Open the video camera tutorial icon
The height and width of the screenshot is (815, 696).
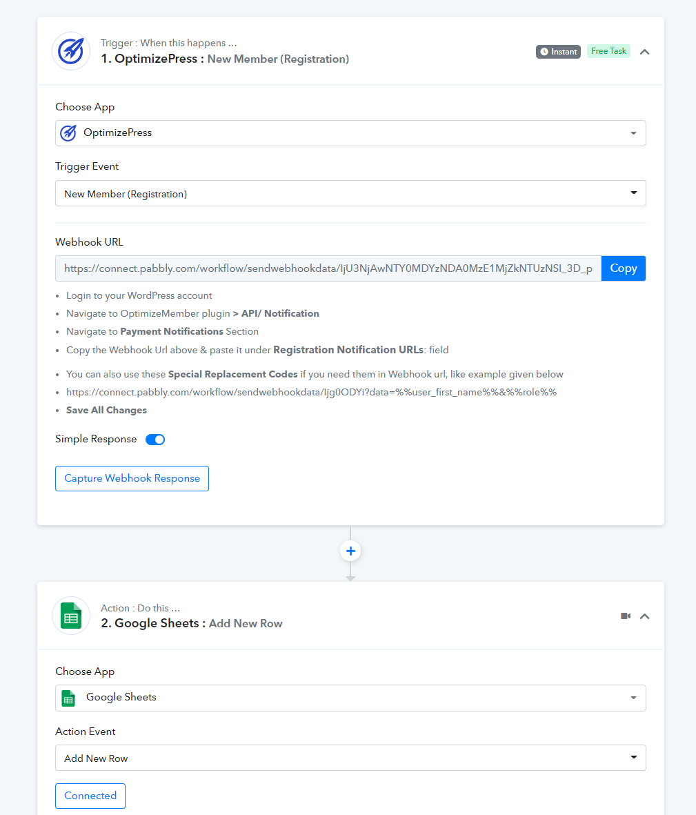626,616
